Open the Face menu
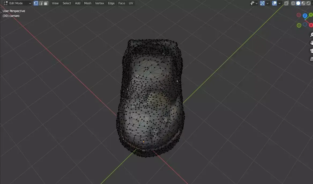 click(122, 3)
